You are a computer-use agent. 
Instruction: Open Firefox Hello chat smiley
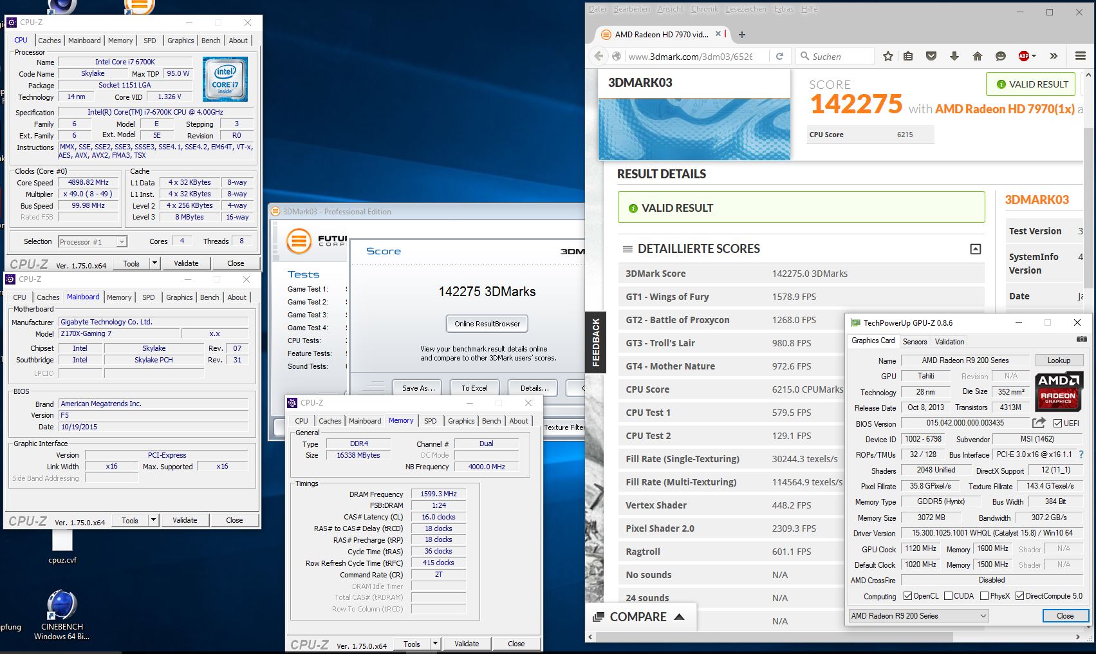point(1001,56)
